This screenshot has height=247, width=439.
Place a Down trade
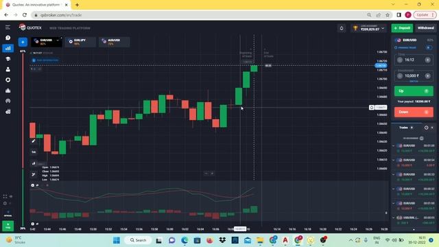click(414, 112)
